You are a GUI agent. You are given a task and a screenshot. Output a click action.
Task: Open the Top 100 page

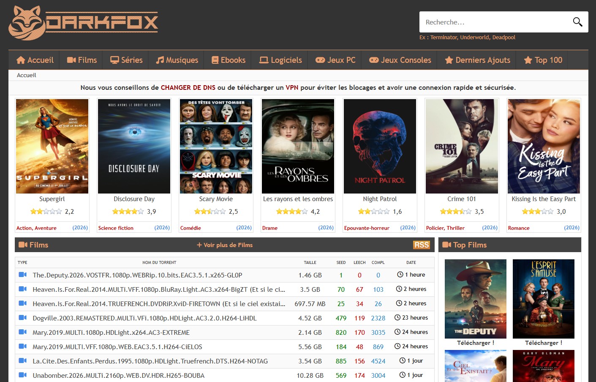coord(543,60)
